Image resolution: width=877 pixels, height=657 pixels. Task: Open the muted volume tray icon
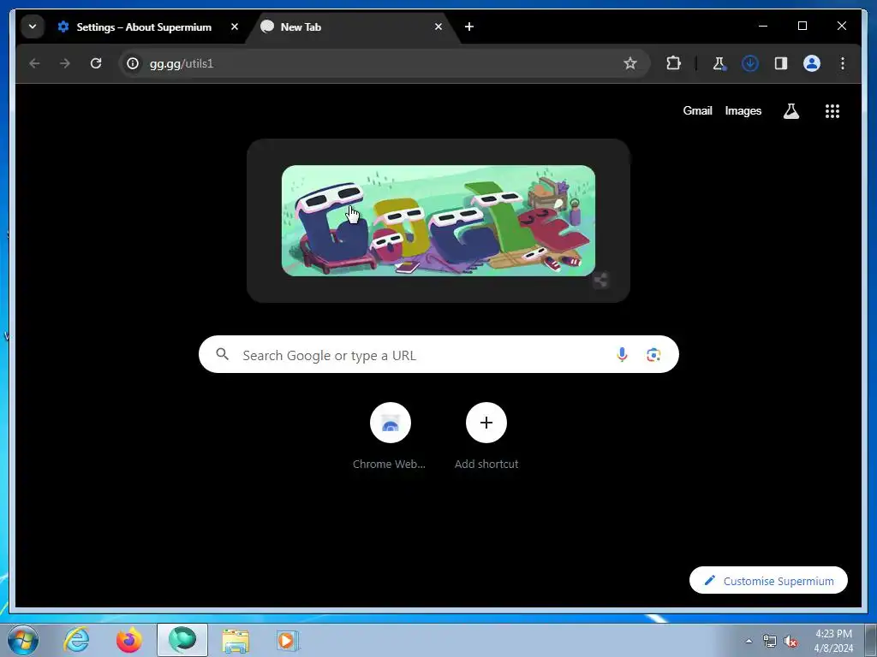790,641
